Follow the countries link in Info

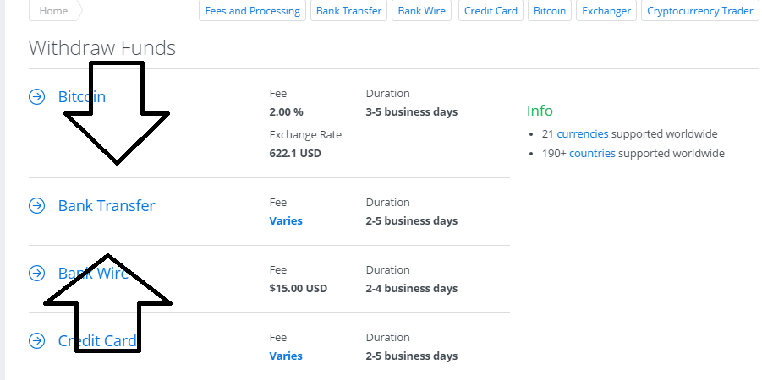tap(592, 154)
